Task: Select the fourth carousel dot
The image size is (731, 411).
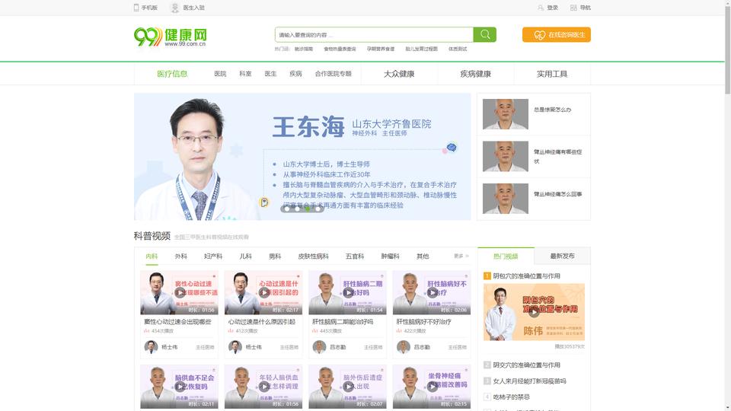Action: (318, 209)
